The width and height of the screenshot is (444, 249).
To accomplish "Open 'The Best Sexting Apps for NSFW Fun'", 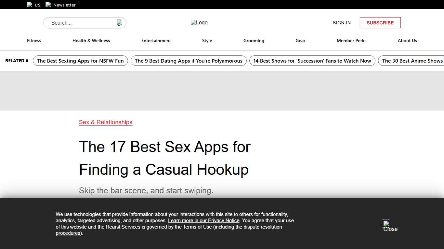I will click(x=80, y=61).
